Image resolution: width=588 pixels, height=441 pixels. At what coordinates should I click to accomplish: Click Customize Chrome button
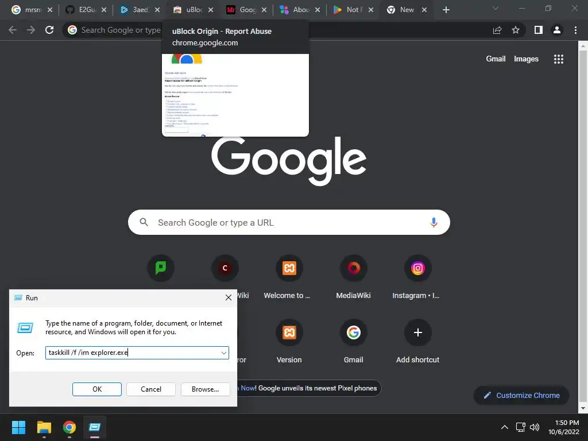pos(521,395)
